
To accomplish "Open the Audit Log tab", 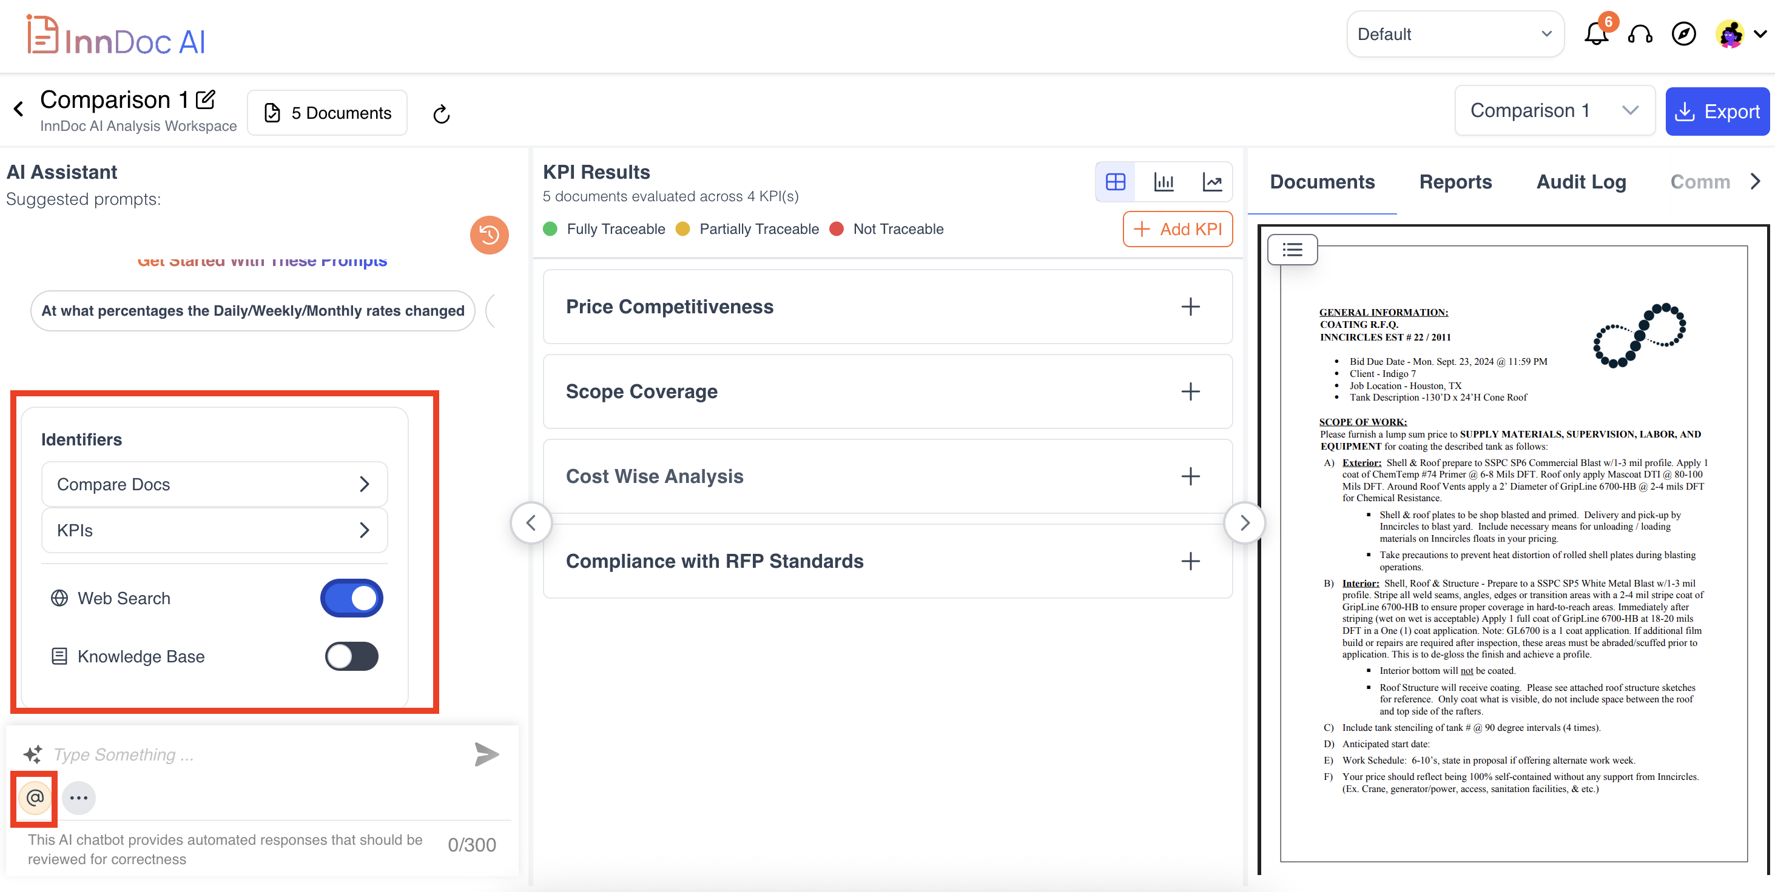I will pyautogui.click(x=1581, y=182).
